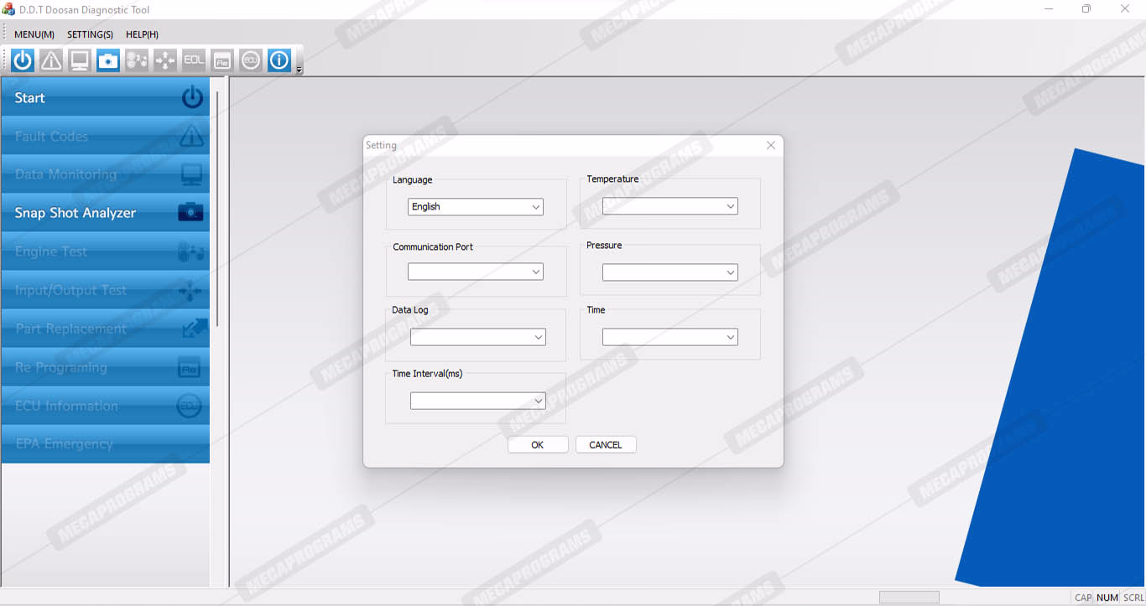Open the HELP(H) menu
The height and width of the screenshot is (606, 1146).
pyautogui.click(x=142, y=34)
